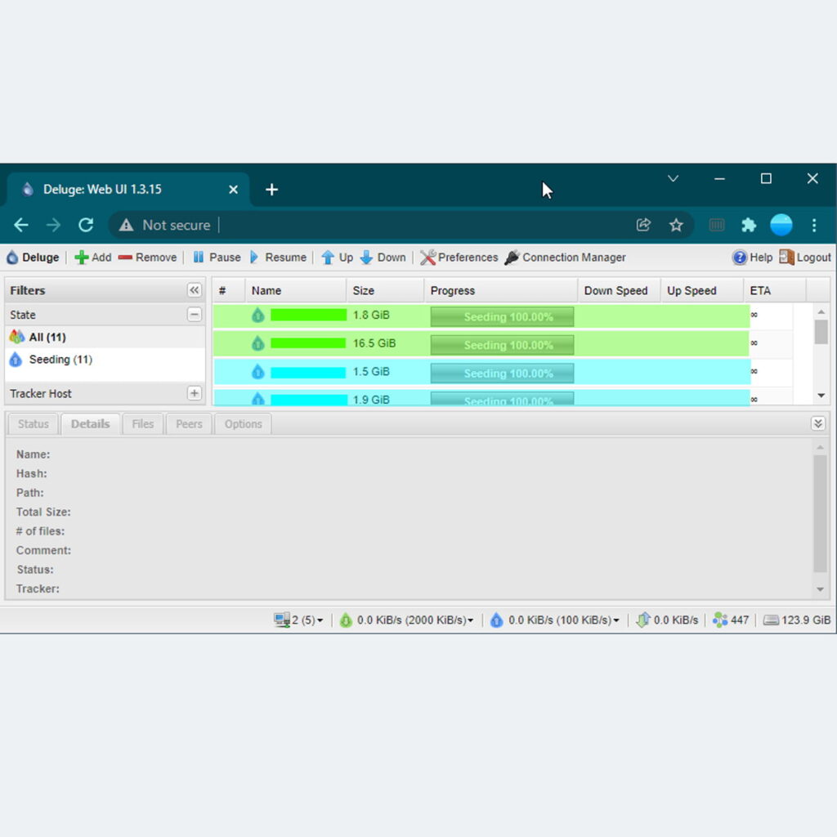
Task: Move torrent Down in queue
Action: pyautogui.click(x=383, y=257)
